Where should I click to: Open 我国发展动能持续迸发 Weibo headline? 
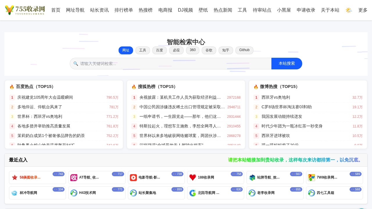click(282, 117)
